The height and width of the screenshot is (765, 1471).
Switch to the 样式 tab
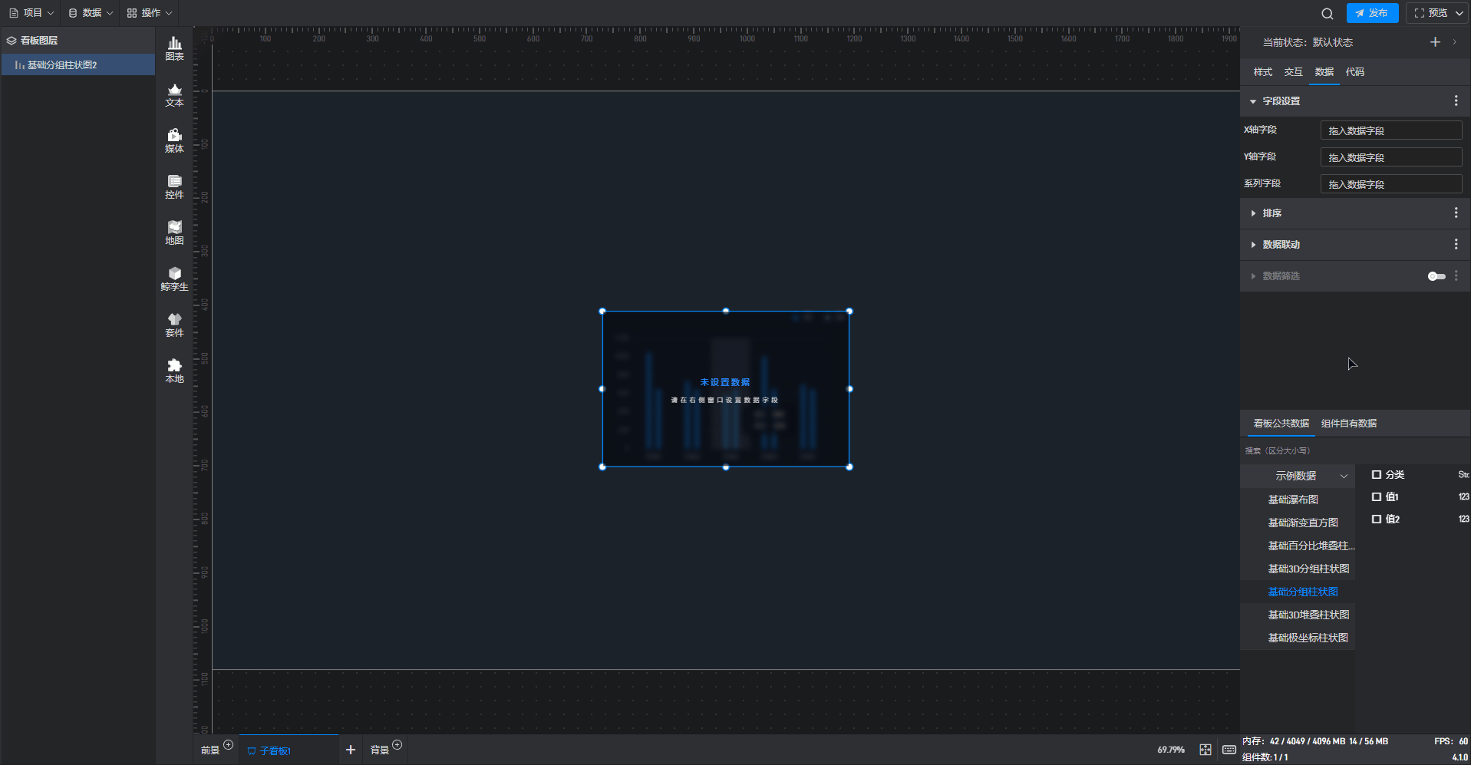pos(1262,72)
